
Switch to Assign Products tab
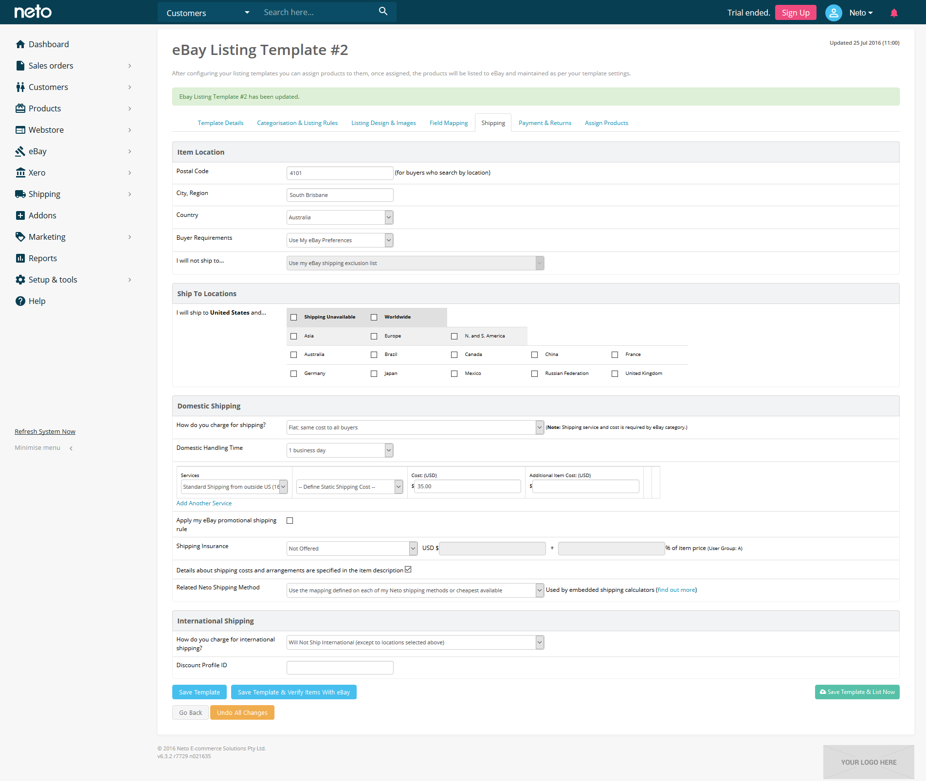click(x=606, y=123)
